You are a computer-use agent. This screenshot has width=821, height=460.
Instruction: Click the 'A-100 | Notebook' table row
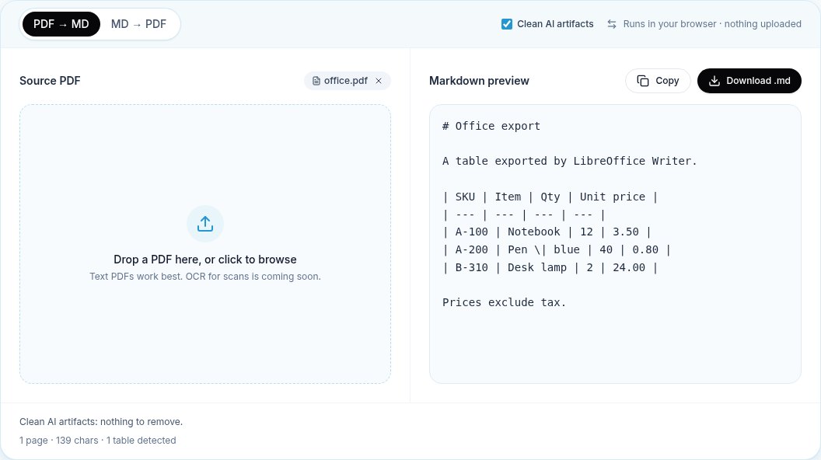click(x=547, y=232)
